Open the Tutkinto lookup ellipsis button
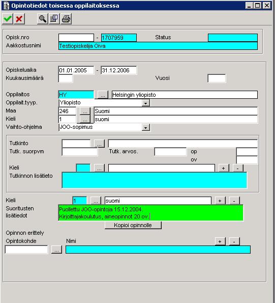 click(x=99, y=144)
